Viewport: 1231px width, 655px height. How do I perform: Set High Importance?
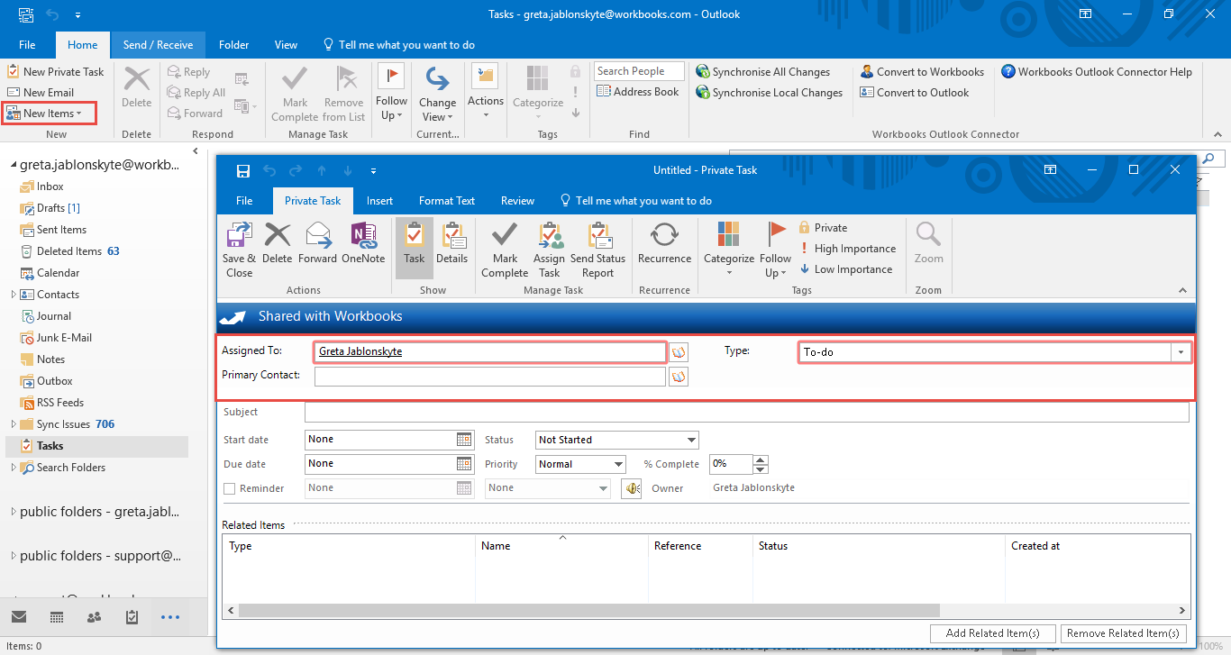(847, 249)
